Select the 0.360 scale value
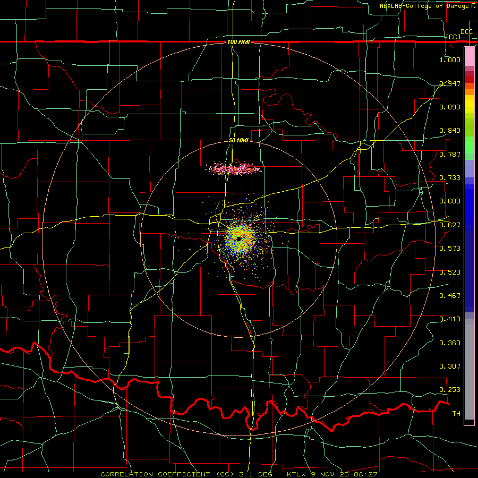The width and height of the screenshot is (478, 478). pos(450,343)
